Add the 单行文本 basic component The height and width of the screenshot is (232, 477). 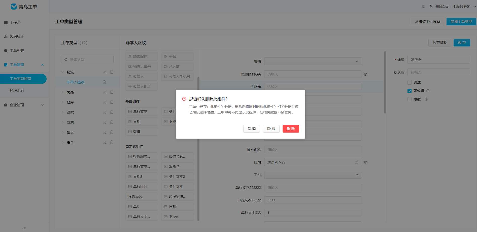142,111
